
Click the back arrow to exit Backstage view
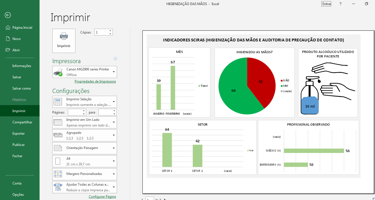tap(8, 15)
